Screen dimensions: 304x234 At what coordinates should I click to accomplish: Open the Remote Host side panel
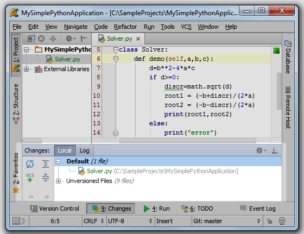click(x=288, y=107)
